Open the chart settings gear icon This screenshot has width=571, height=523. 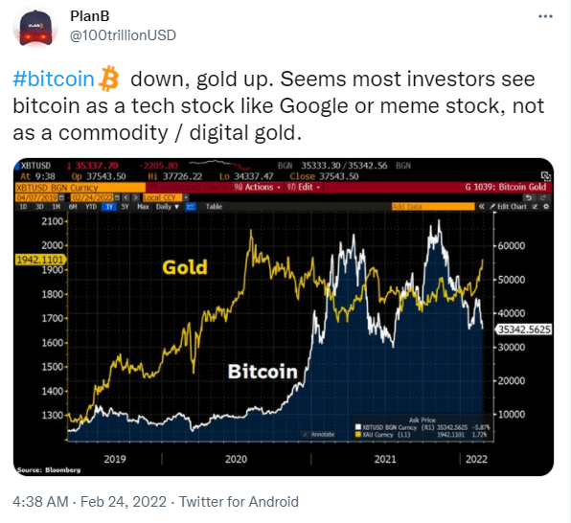tap(546, 207)
